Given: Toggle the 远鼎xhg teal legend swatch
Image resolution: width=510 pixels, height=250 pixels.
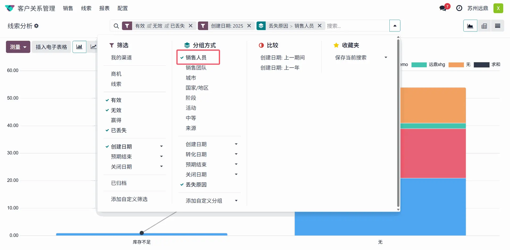Looking at the screenshot, I should pos(419,65).
